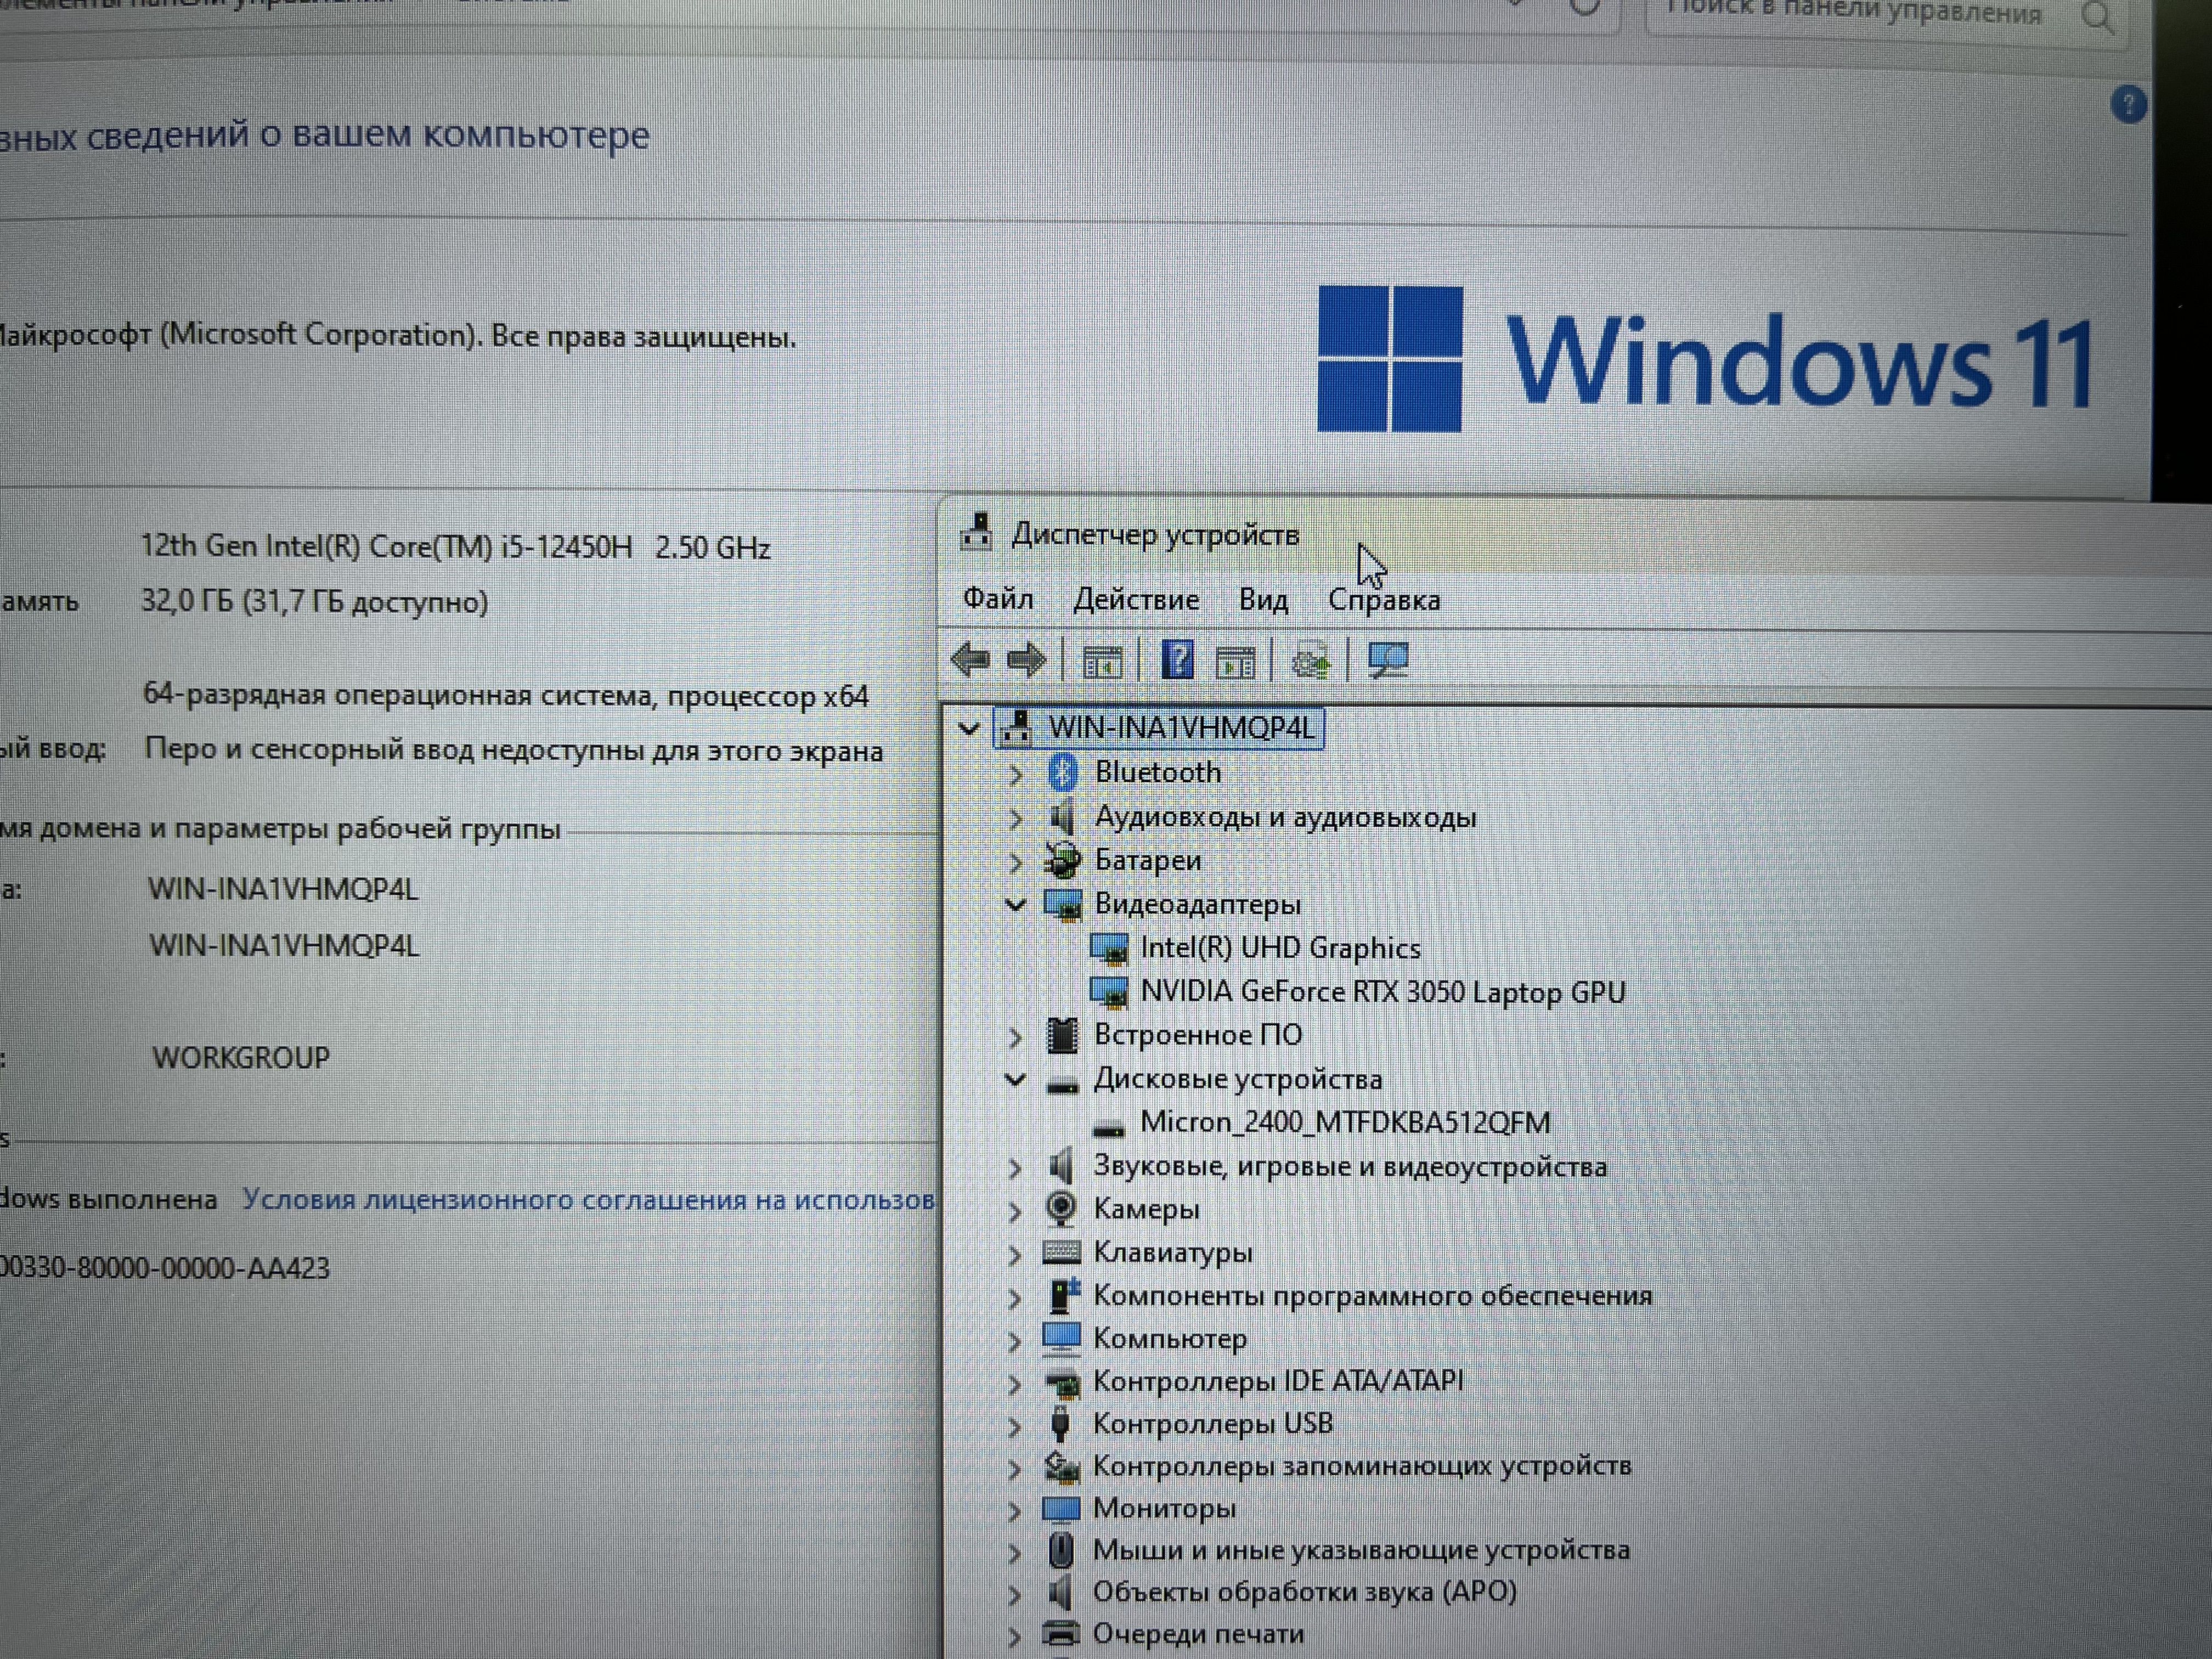Screen dimensions: 2212x1659
Task: Collapse the Дисковые устройства category
Action: click(1015, 1080)
